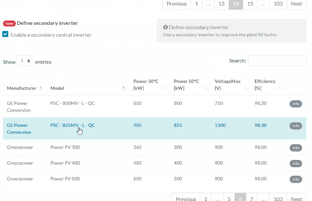Click Power 30°C [kW] header text
This screenshot has width=312, height=201.
point(146,85)
